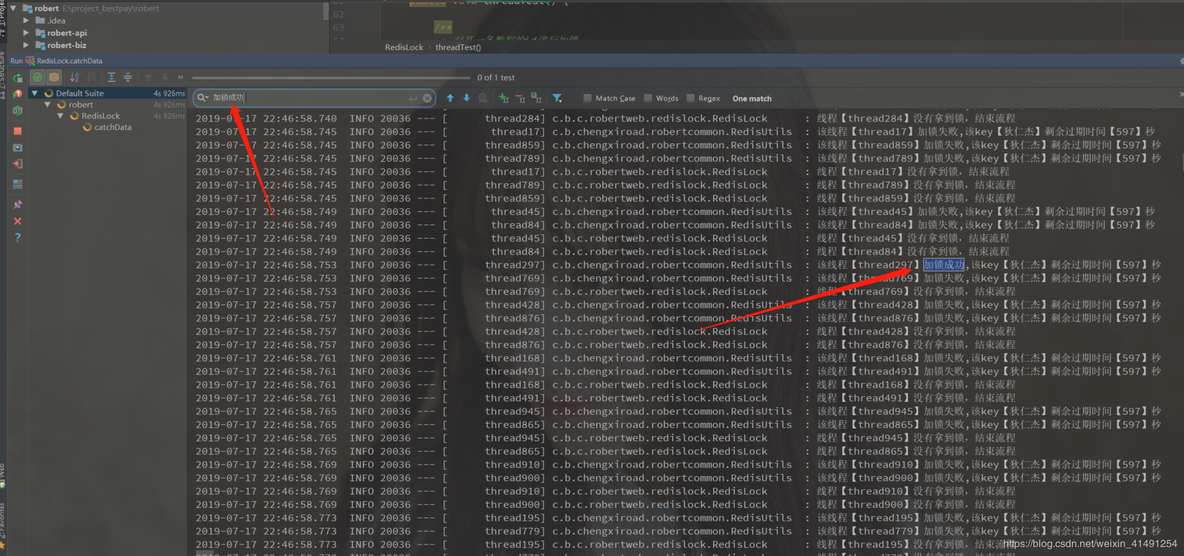Screen dimensions: 1184x556
Task: Enable the Match Case checkbox
Action: tap(588, 98)
